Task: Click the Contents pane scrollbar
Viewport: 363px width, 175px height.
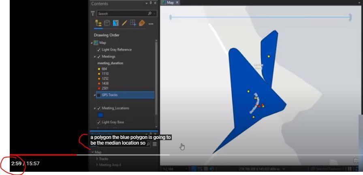Action: tap(156, 79)
